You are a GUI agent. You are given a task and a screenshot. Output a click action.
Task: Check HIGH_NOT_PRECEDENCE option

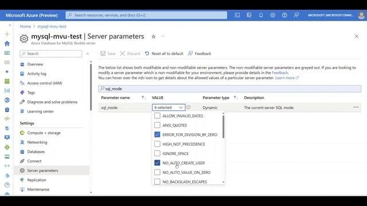tap(157, 144)
